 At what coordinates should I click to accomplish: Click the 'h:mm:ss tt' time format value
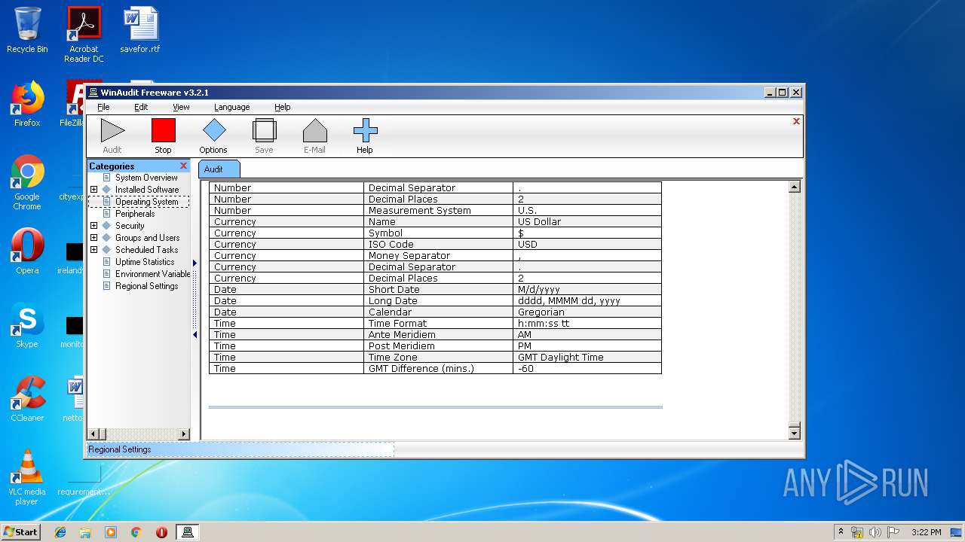pyautogui.click(x=587, y=324)
